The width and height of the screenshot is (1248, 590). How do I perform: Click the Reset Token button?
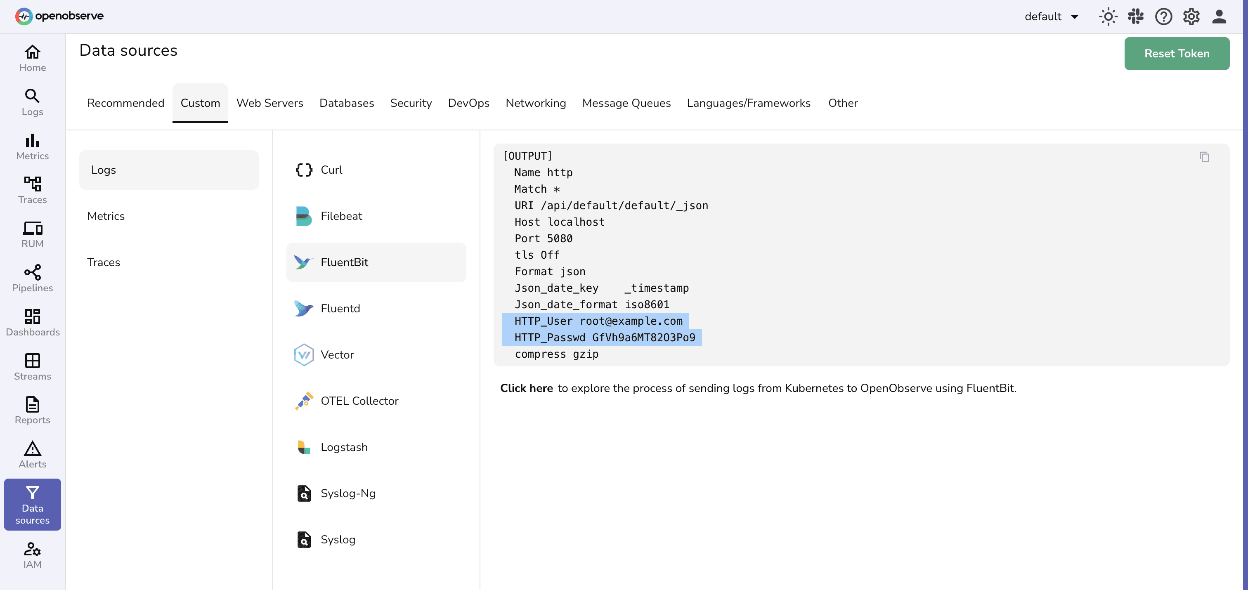point(1176,53)
